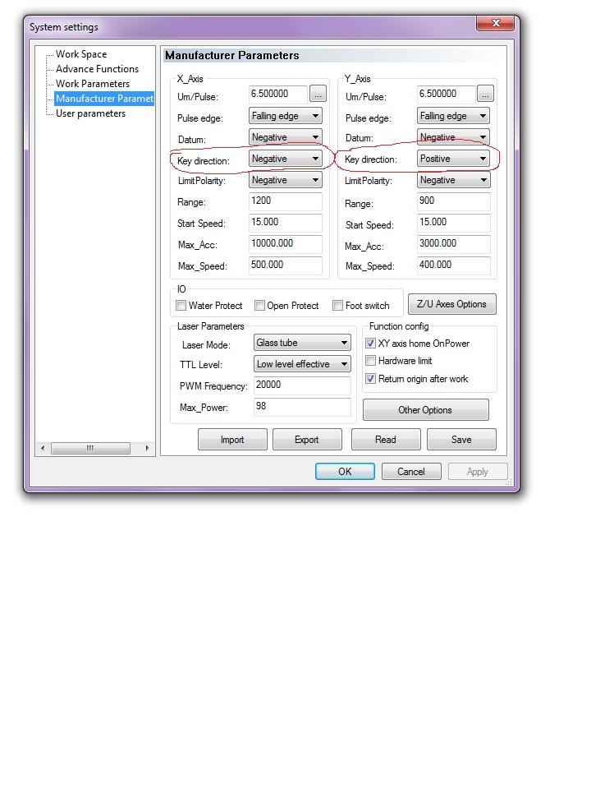
Task: Close the System settings window
Action: tap(497, 26)
